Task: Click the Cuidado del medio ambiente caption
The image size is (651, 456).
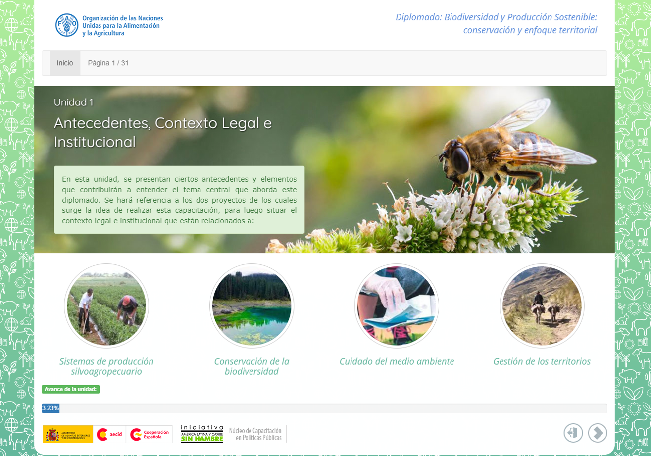Action: click(x=397, y=361)
